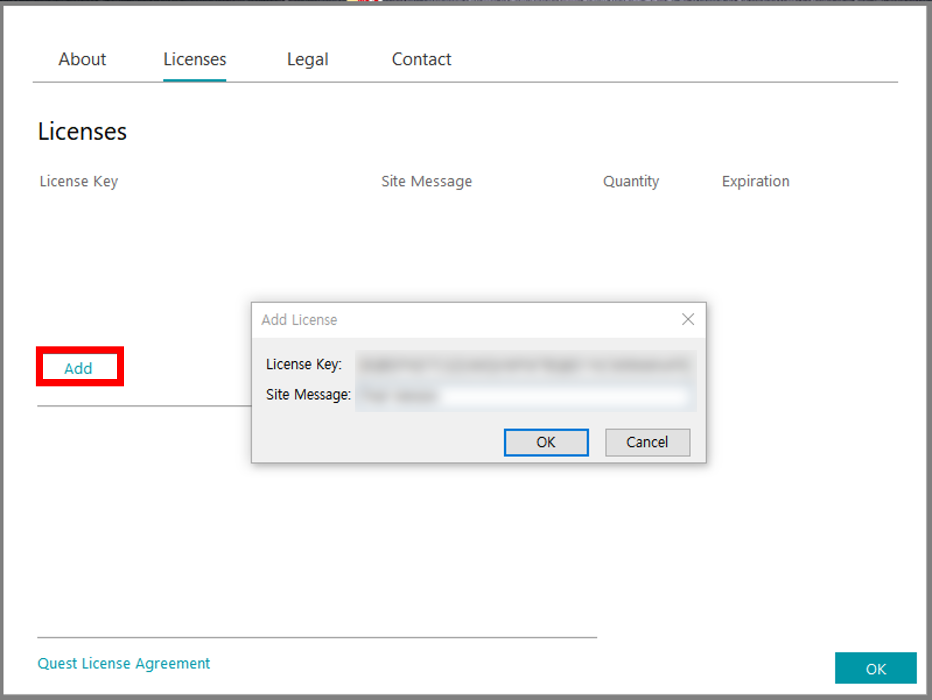Close the Add License dialog with X
The width and height of the screenshot is (932, 700).
(688, 319)
